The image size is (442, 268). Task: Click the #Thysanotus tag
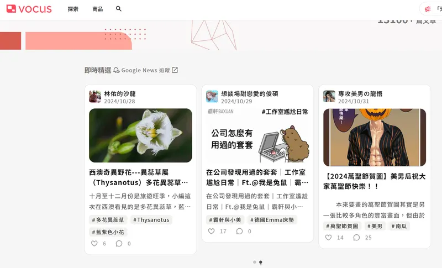[151, 220]
